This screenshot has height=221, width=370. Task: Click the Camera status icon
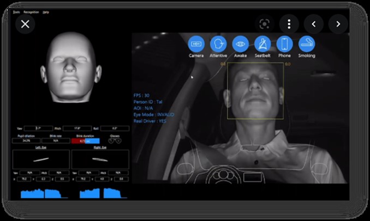point(196,44)
